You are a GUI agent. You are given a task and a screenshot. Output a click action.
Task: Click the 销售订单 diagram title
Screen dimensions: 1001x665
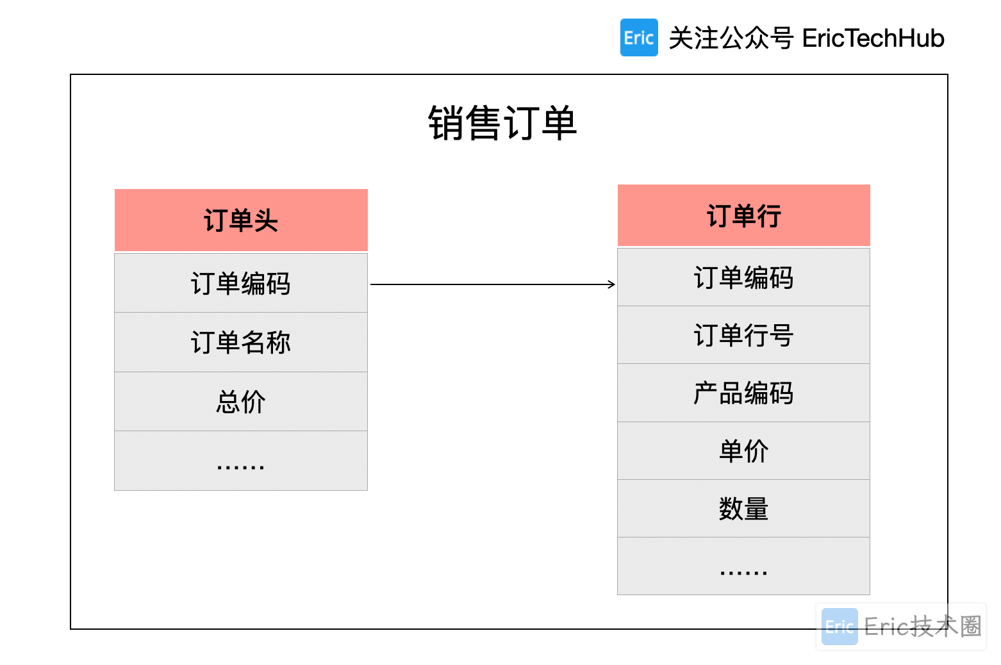pos(502,123)
